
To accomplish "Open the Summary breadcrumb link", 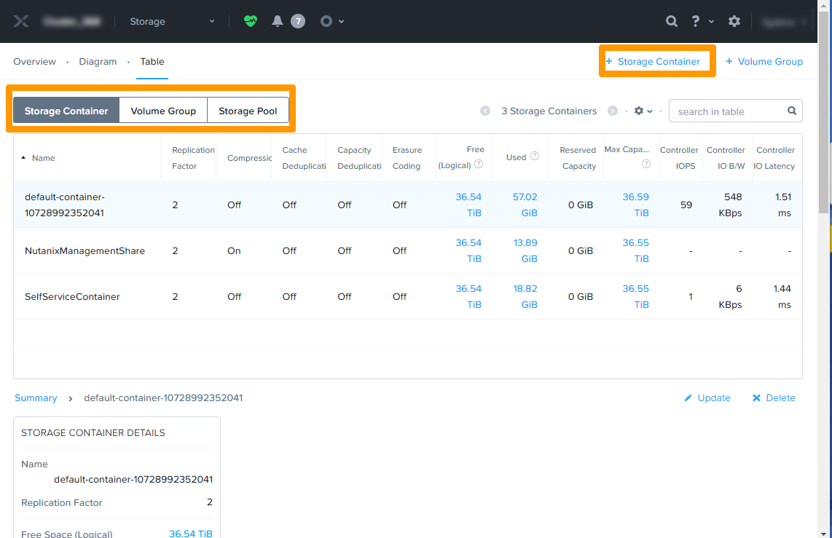I will [36, 397].
